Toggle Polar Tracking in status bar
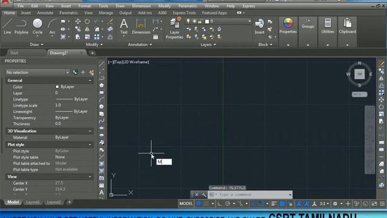Image resolution: width=387 pixels, height=218 pixels. (x=227, y=203)
